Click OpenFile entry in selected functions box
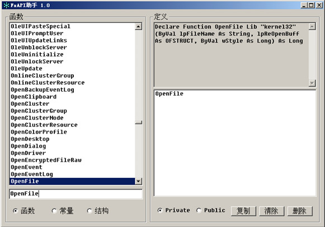325x227 pixels. coord(169,94)
